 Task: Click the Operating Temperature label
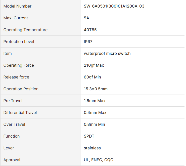pos(25,30)
